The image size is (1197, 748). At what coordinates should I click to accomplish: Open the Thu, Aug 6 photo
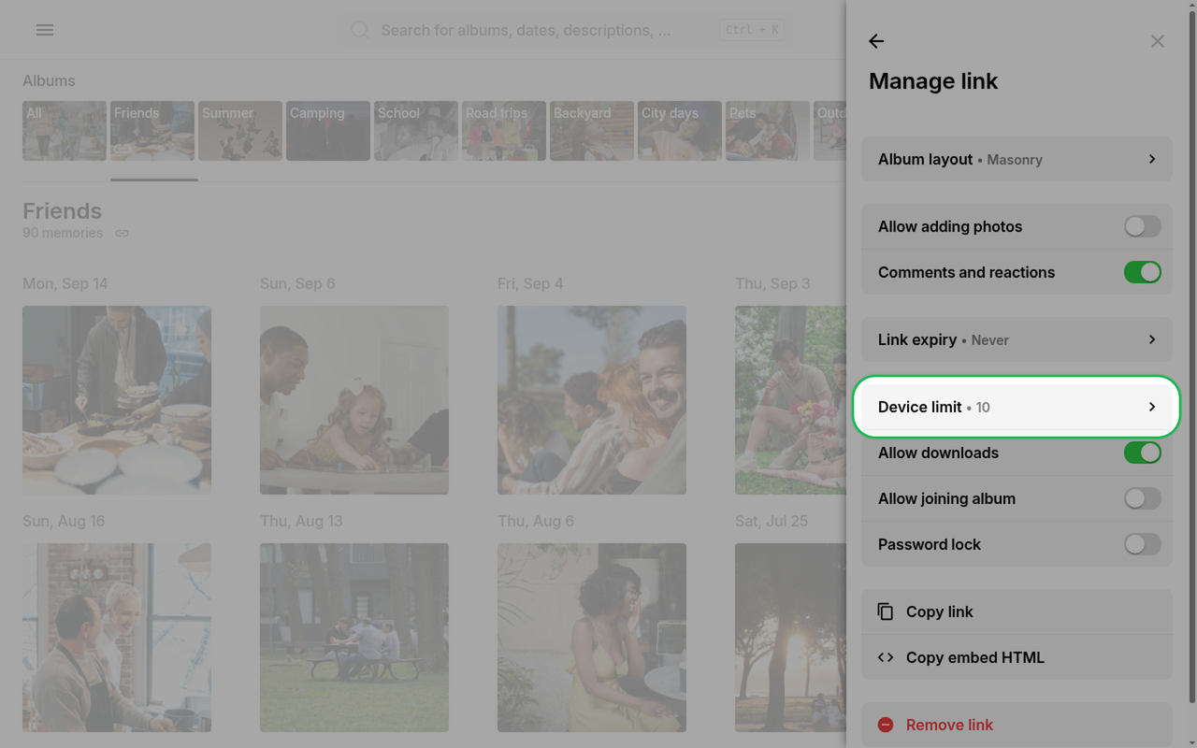pyautogui.click(x=592, y=638)
